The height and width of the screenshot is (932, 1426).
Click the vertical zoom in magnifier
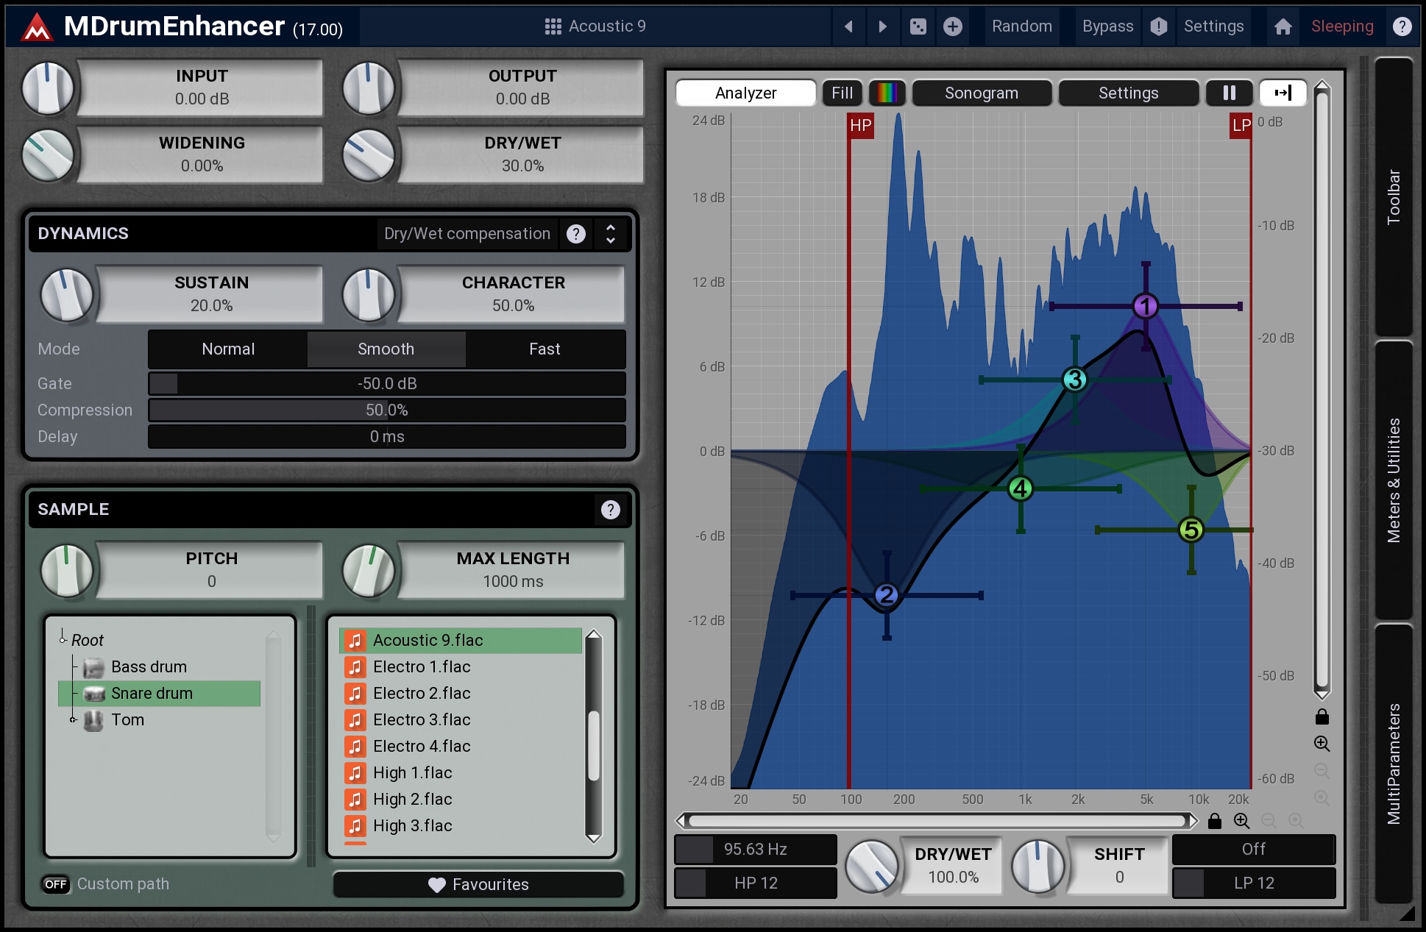point(1322,744)
